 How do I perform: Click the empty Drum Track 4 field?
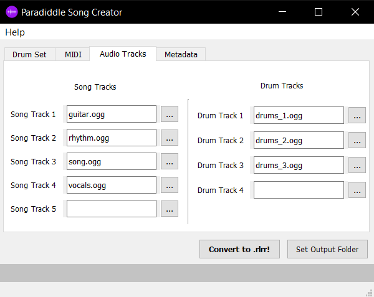coord(299,191)
